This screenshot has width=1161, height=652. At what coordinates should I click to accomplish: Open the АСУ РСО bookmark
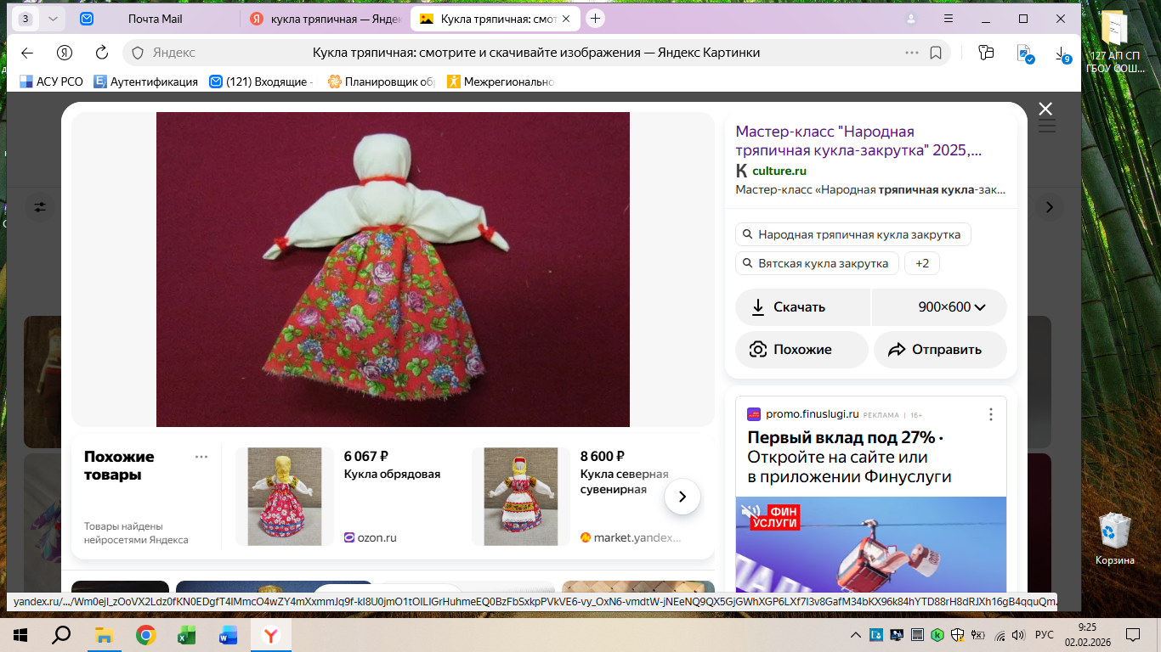(x=51, y=81)
